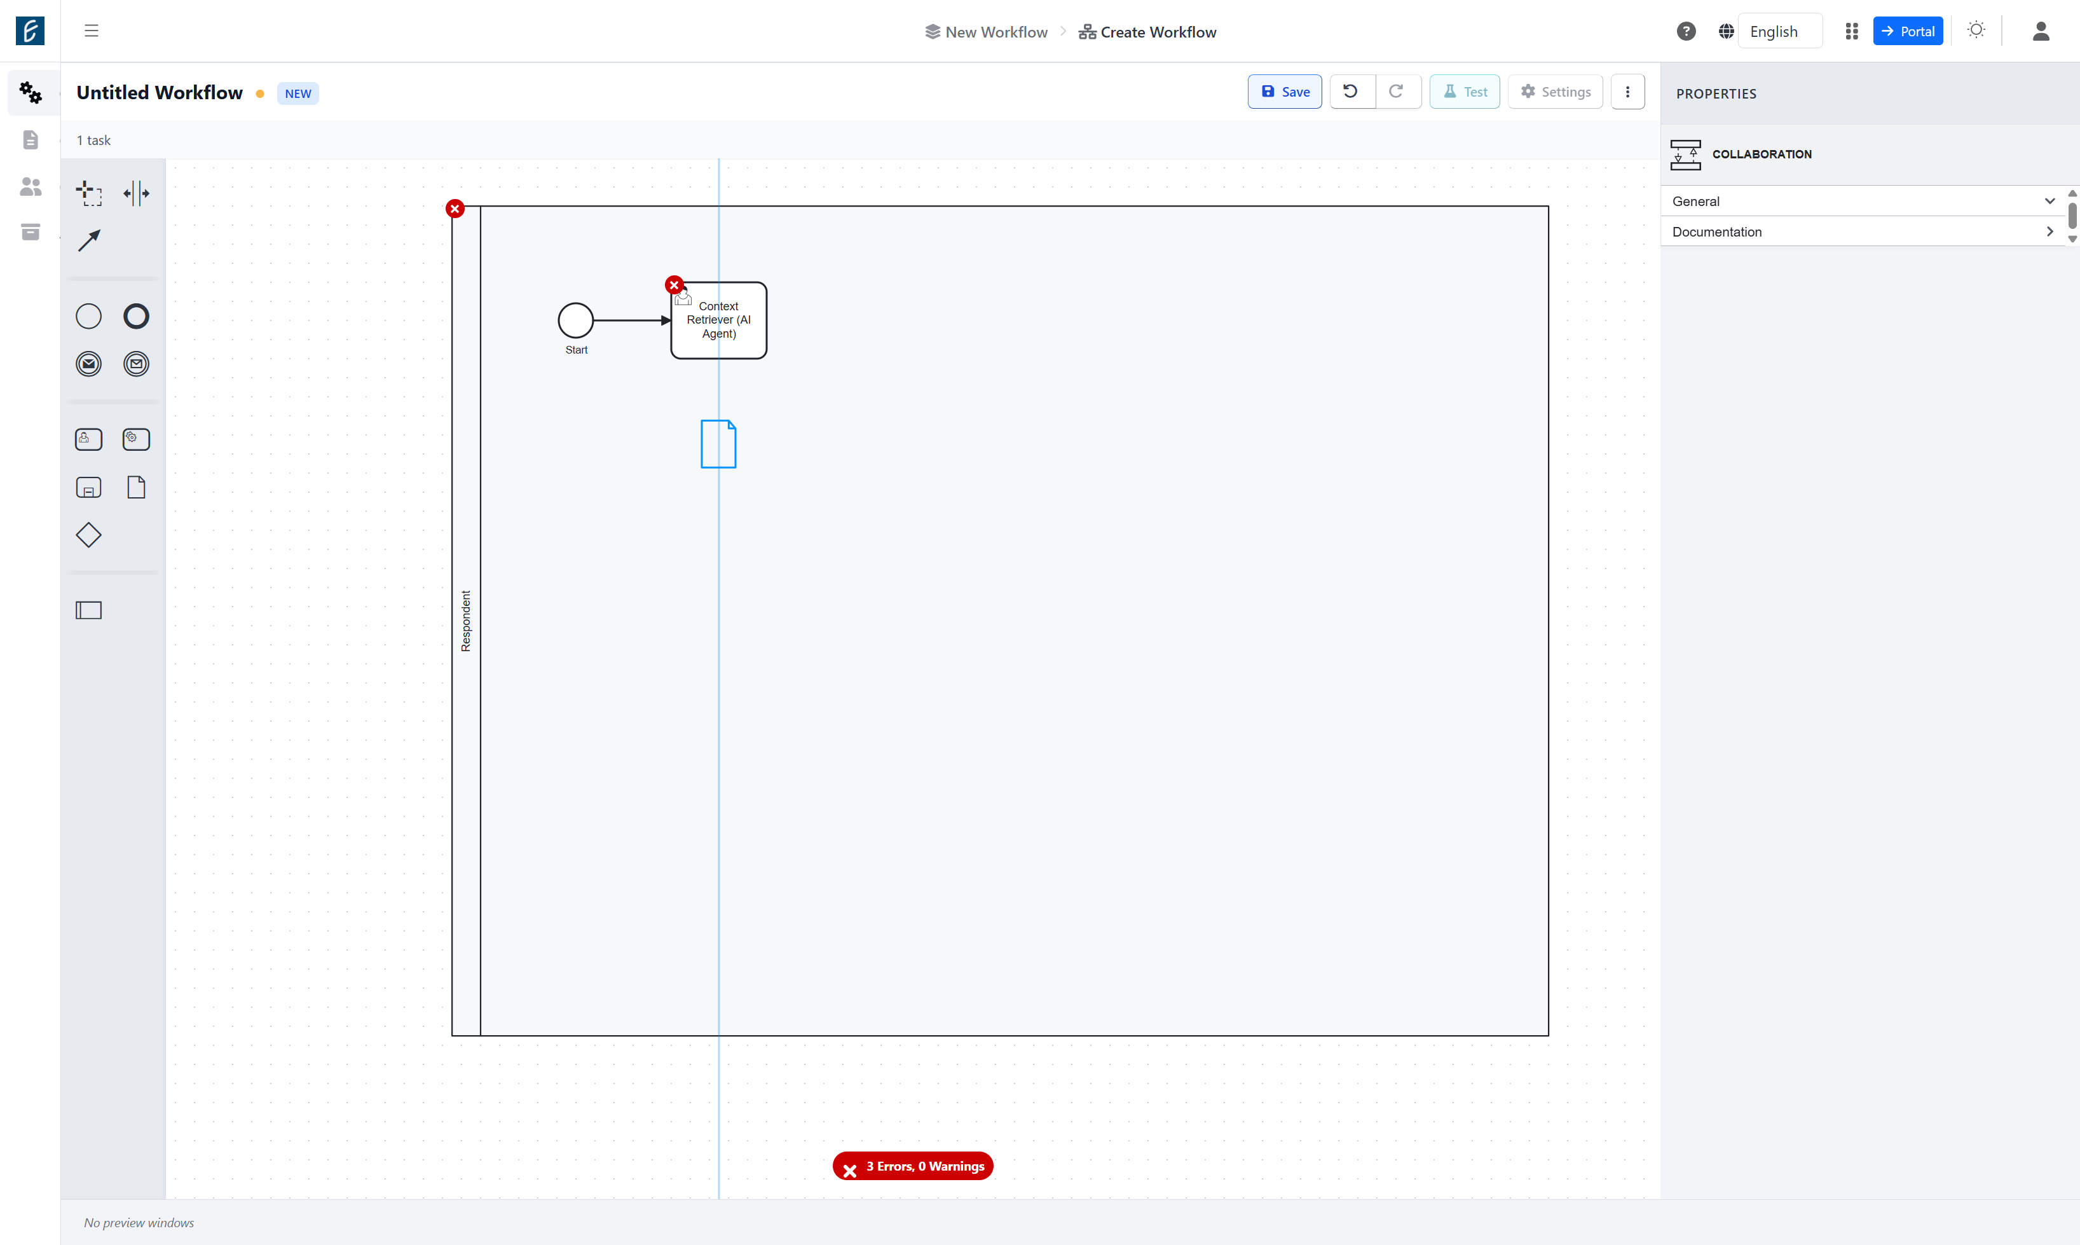Collapse the General properties section
Image resolution: width=2080 pixels, height=1245 pixels.
(x=1863, y=202)
